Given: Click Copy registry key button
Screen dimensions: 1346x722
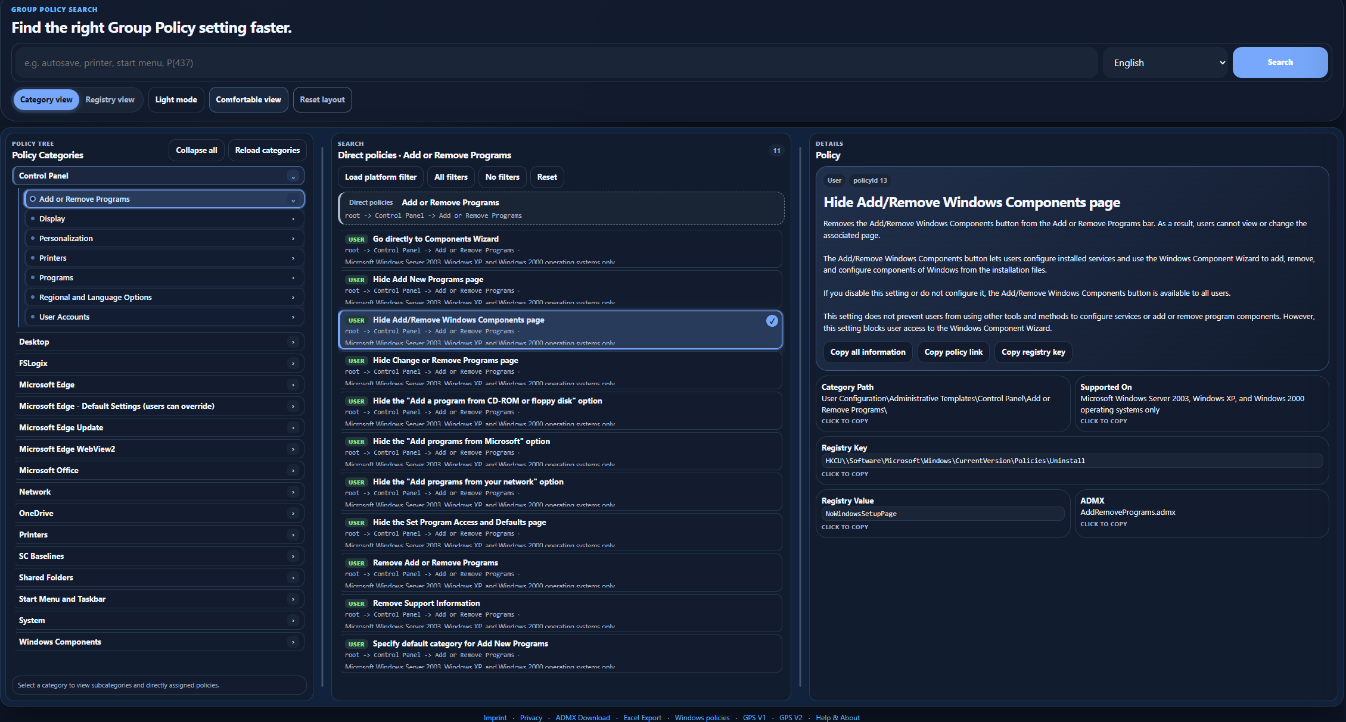Looking at the screenshot, I should coord(1033,352).
